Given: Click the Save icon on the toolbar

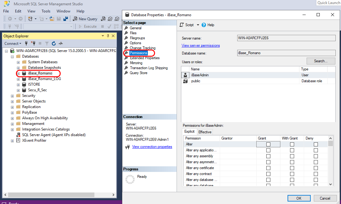Looking at the screenshot, I should coord(58,19).
